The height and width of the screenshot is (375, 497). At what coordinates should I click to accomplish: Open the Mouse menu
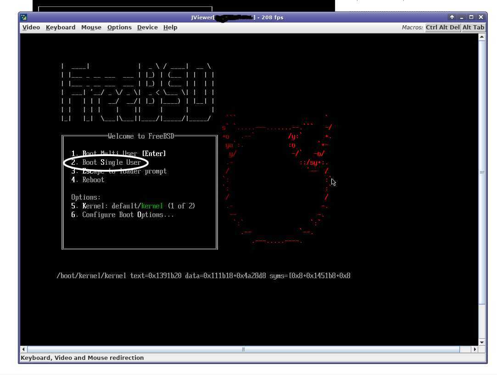(91, 27)
